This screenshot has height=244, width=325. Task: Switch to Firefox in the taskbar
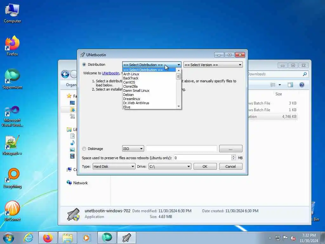48,238
